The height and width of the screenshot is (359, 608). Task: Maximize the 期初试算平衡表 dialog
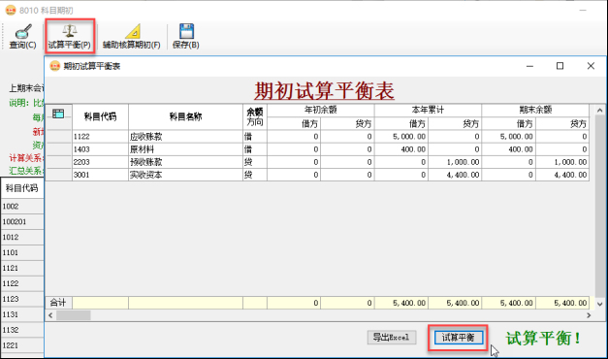(560, 66)
